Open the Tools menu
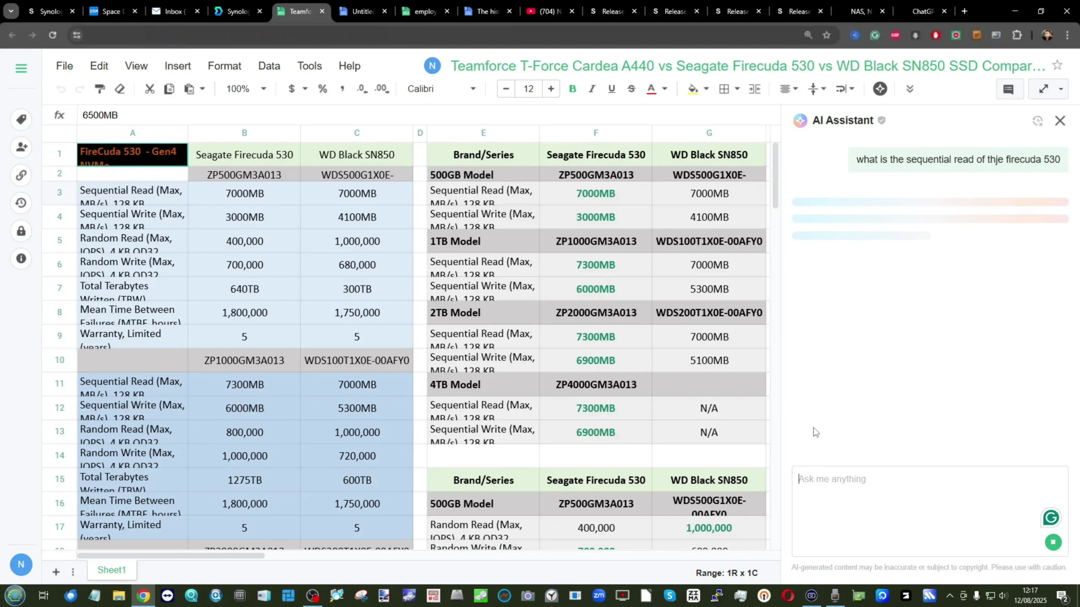 pos(309,66)
